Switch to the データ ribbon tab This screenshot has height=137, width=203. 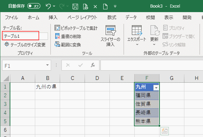(x=131, y=17)
